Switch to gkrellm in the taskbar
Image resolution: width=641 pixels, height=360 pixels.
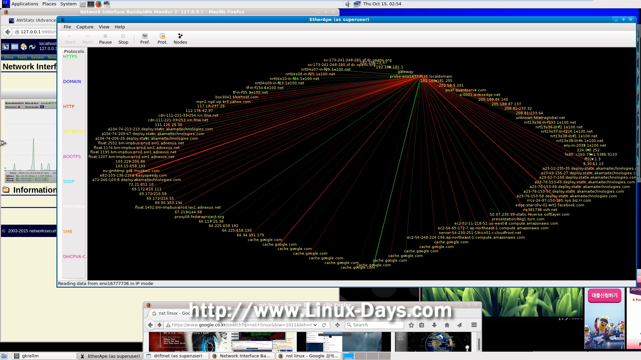[44, 356]
